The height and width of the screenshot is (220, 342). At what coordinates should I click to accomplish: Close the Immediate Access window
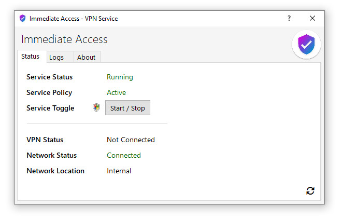click(312, 18)
